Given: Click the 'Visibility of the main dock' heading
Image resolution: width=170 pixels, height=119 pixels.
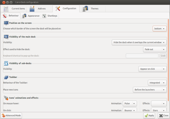Looking at the screenshot, I should tap(22, 37).
